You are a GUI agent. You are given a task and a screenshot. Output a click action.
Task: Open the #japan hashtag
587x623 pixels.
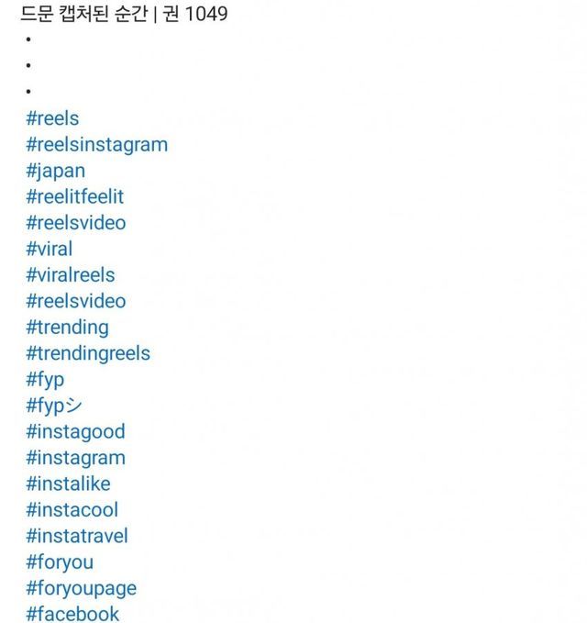tap(55, 171)
